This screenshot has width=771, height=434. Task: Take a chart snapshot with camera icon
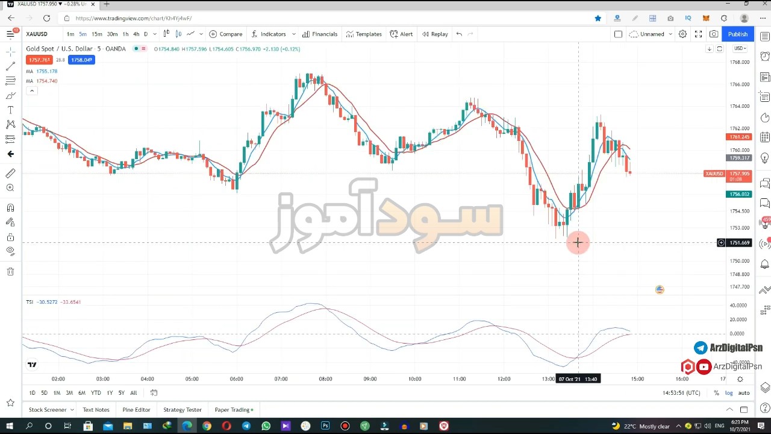(x=714, y=34)
